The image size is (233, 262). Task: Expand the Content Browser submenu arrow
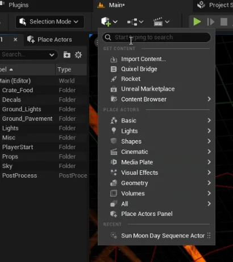click(209, 99)
